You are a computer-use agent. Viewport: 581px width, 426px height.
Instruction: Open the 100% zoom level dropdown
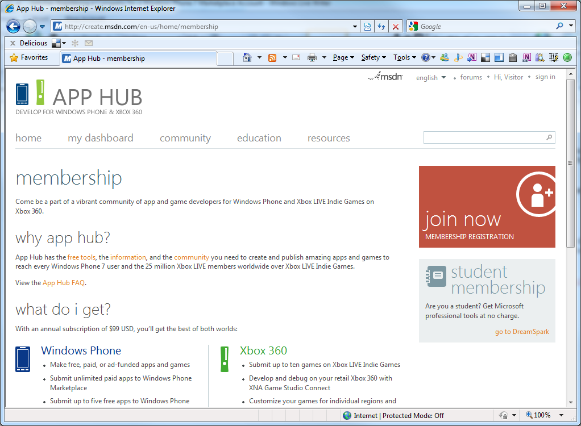[x=561, y=415]
